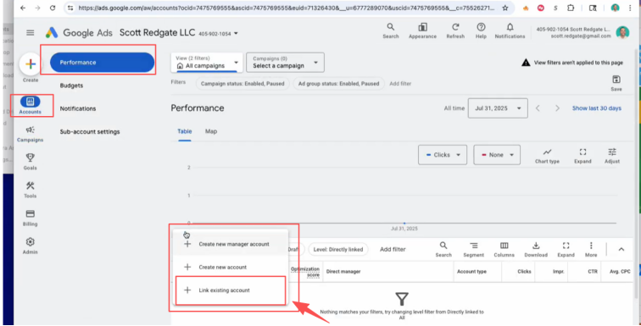
Task: Open the Jul 31, 2025 date picker
Action: click(x=498, y=108)
